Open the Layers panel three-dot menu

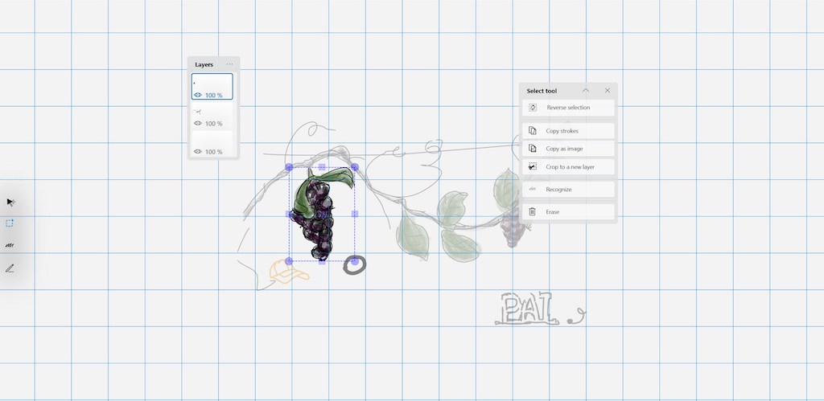click(x=229, y=64)
